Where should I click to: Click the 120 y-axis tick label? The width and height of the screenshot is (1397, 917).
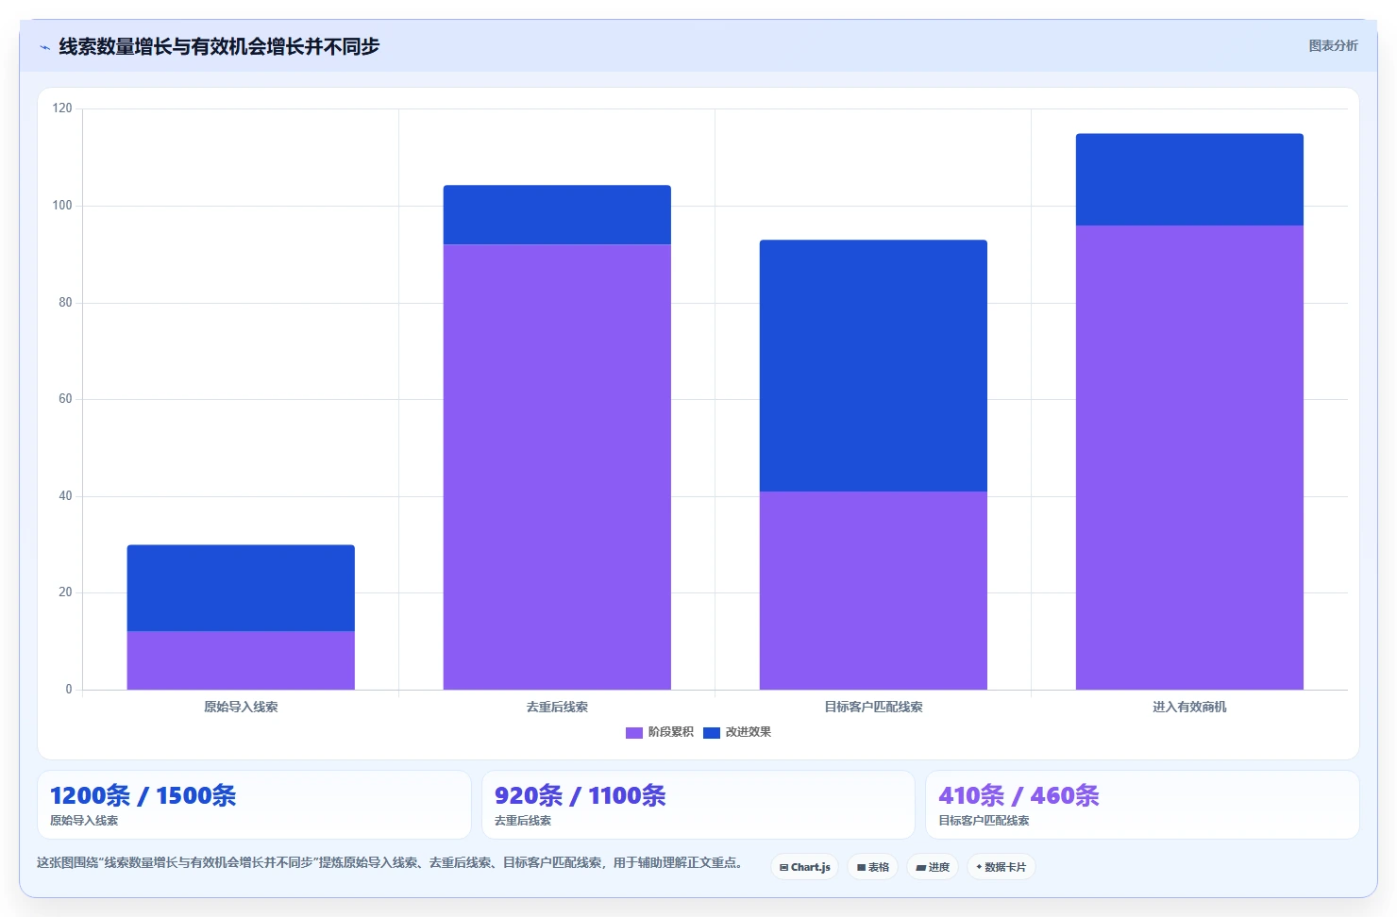[x=62, y=108]
